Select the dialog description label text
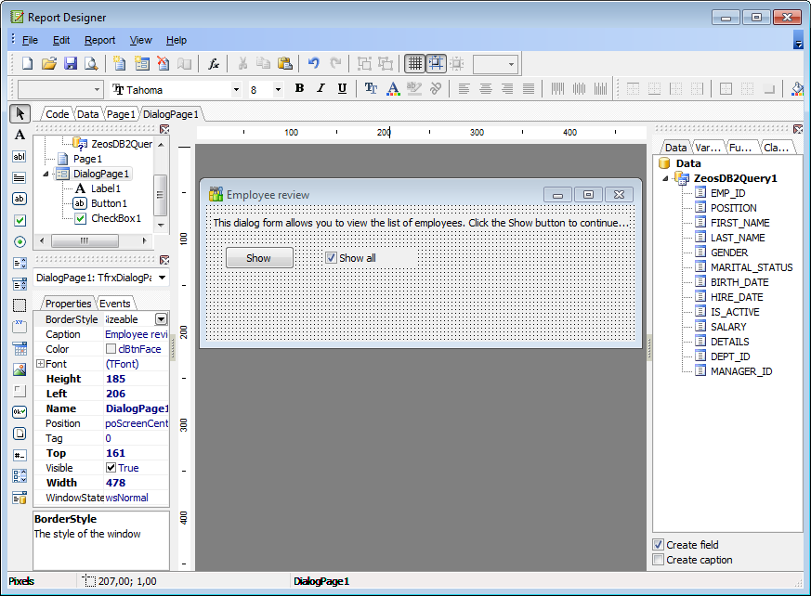The height and width of the screenshot is (596, 811). pyautogui.click(x=421, y=223)
